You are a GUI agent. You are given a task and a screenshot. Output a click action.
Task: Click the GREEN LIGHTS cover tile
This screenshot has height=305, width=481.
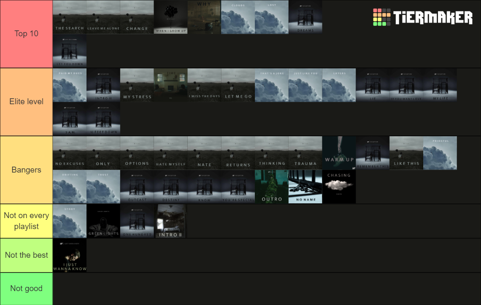pos(103,221)
